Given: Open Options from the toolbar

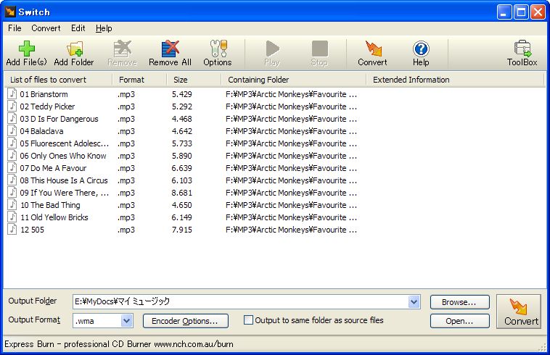Looking at the screenshot, I should pos(218,53).
